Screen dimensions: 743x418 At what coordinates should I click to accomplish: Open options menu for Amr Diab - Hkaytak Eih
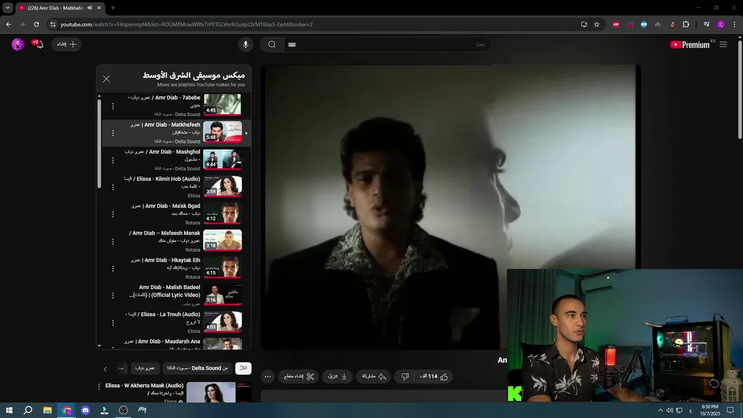point(113,269)
